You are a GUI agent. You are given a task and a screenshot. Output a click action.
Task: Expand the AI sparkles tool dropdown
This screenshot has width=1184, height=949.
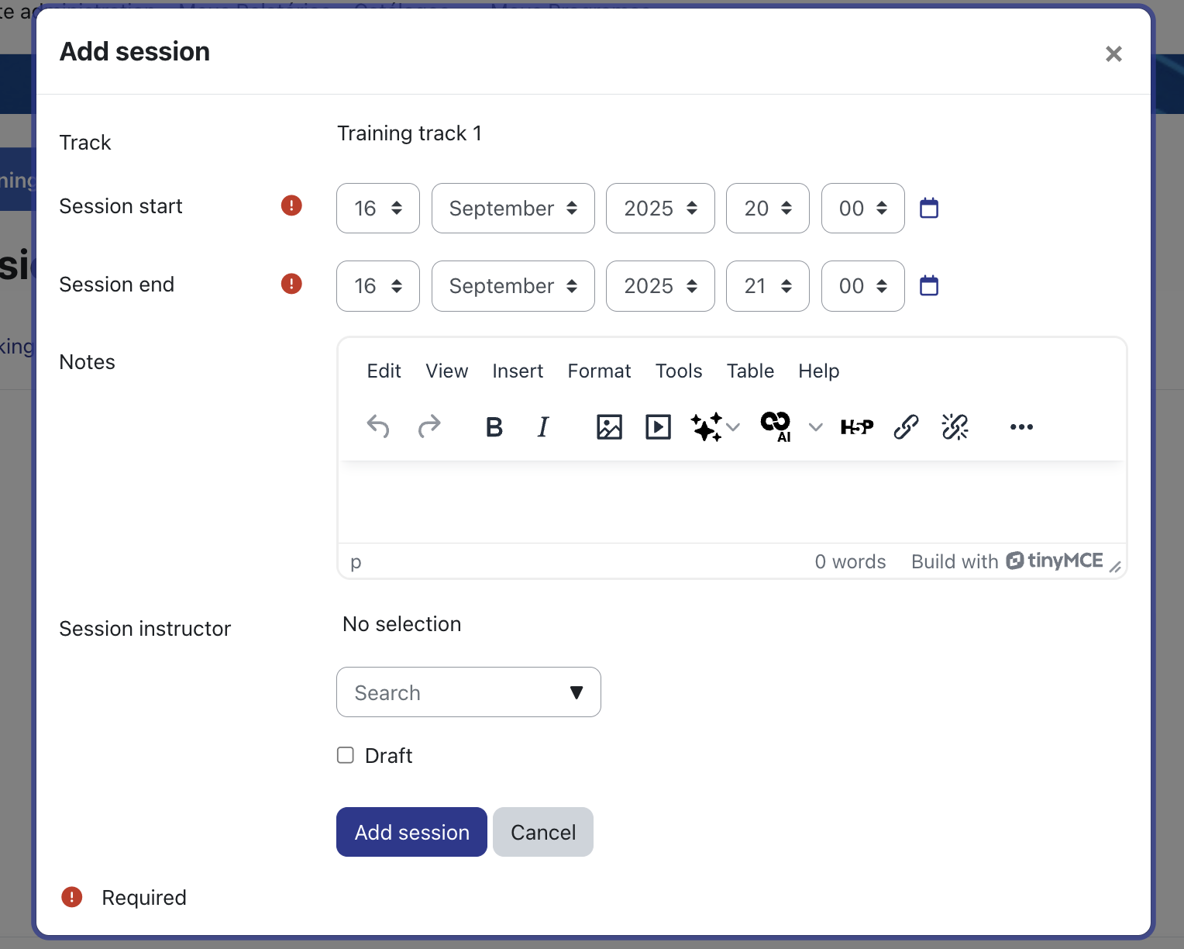pos(734,426)
